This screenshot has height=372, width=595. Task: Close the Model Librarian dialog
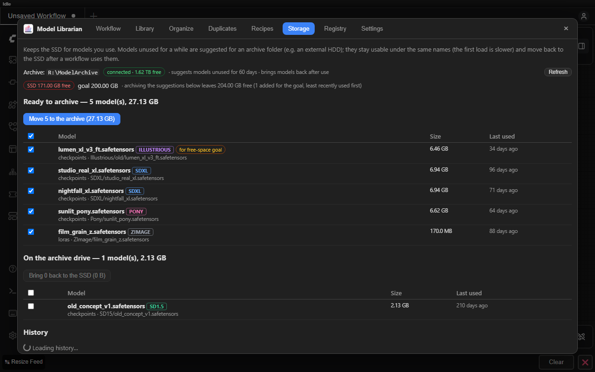coord(566,28)
